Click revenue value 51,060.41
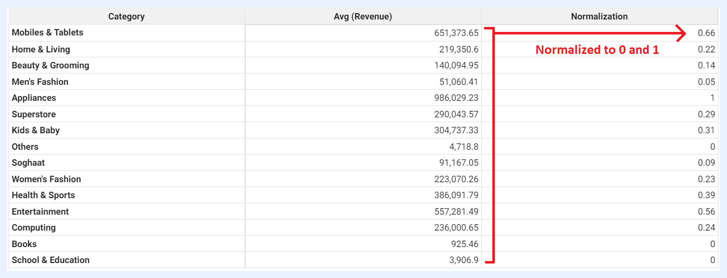This screenshot has width=727, height=278. (x=459, y=82)
